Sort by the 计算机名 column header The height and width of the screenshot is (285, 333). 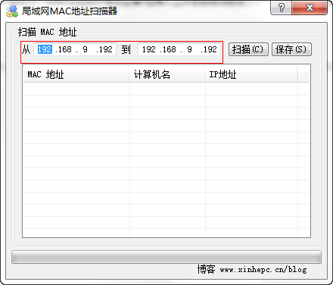167,74
